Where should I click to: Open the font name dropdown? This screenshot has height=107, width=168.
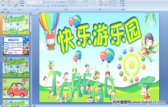click(37, 2)
